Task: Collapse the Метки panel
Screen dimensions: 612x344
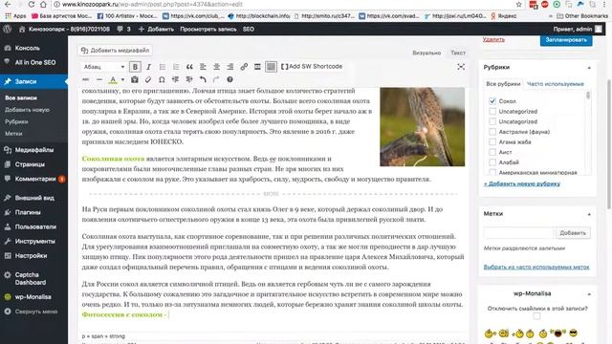Action: [589, 214]
